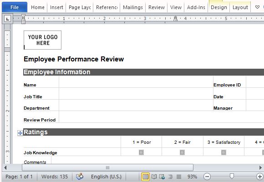This screenshot has width=264, height=182.
Task: Switch to Web Layout view
Action: tap(162, 177)
